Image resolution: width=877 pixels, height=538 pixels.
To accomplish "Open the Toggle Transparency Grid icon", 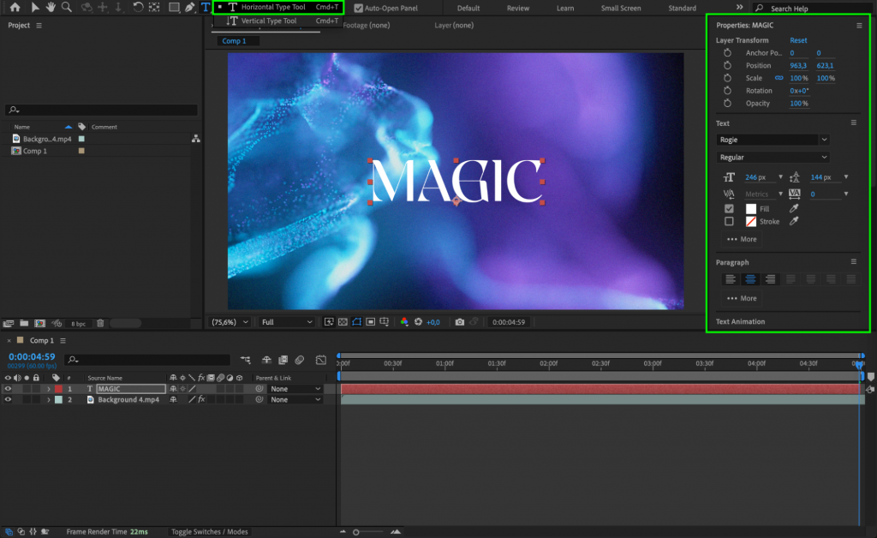I will pyautogui.click(x=343, y=322).
